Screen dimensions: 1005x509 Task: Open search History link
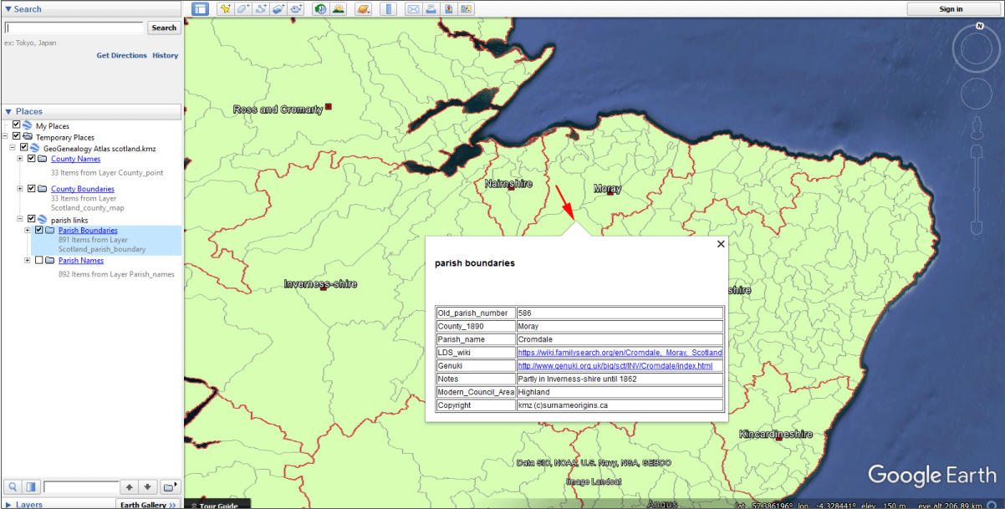[165, 55]
